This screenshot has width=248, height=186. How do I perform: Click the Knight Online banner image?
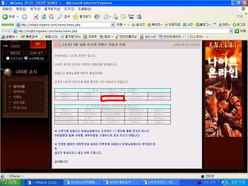(x=223, y=88)
